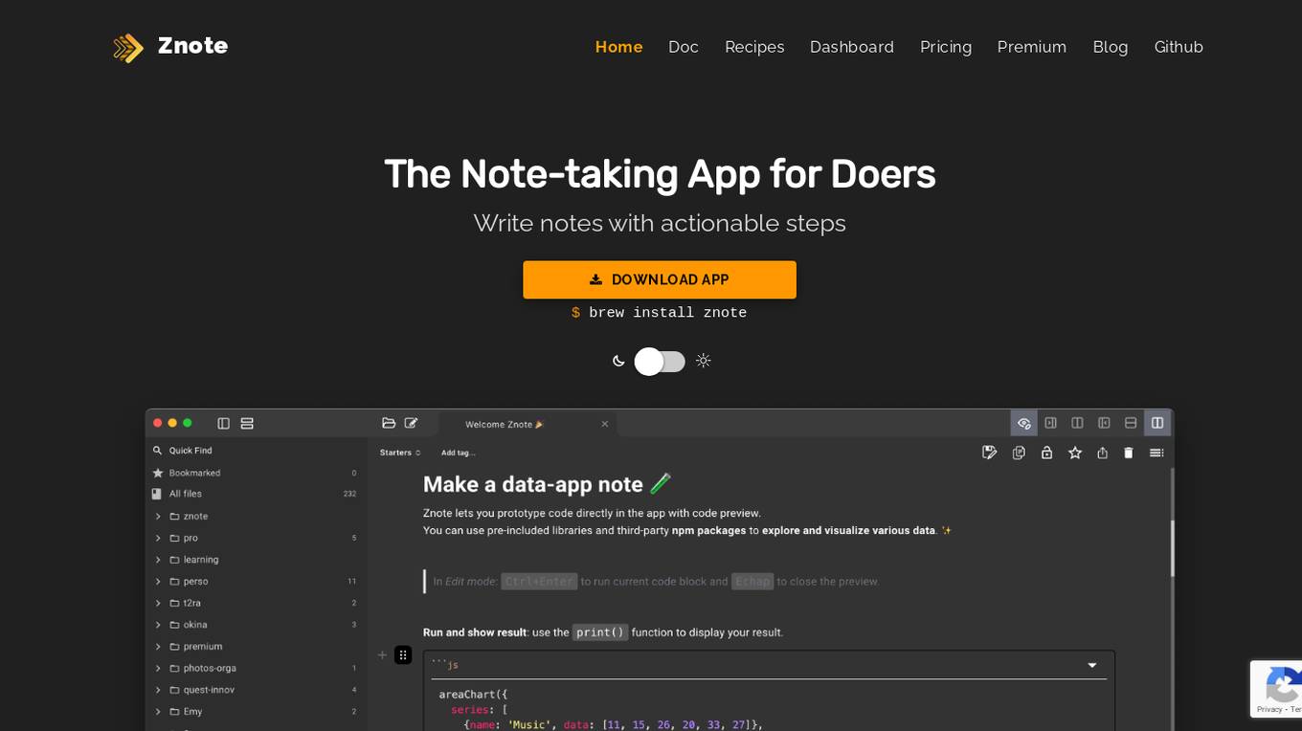Click the Znote brand name text

click(x=192, y=46)
